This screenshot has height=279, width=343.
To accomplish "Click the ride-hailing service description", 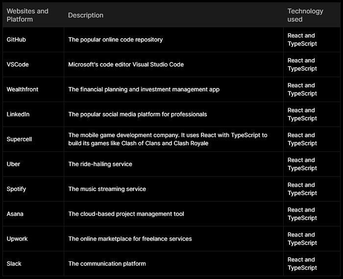I will click(100, 164).
